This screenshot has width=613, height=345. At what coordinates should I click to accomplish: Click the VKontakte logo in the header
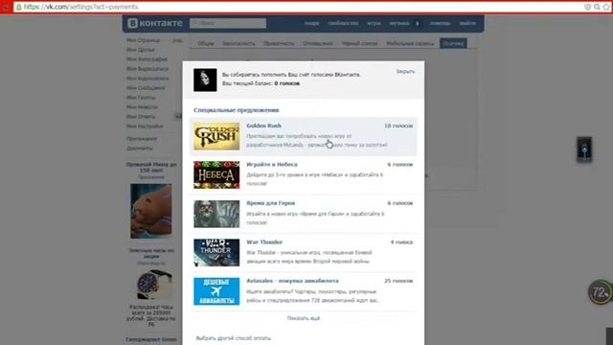click(x=155, y=23)
